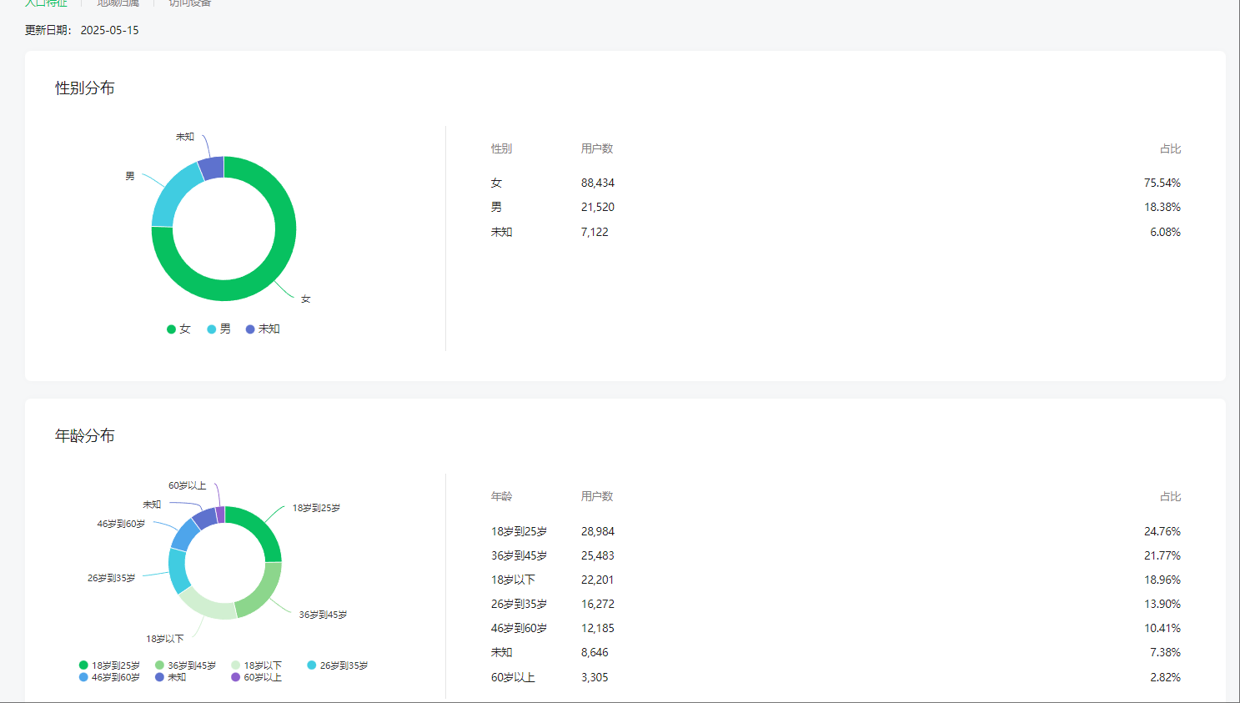The width and height of the screenshot is (1240, 703).
Task: Click 46岁到60岁 row label in age table
Action: coord(519,628)
